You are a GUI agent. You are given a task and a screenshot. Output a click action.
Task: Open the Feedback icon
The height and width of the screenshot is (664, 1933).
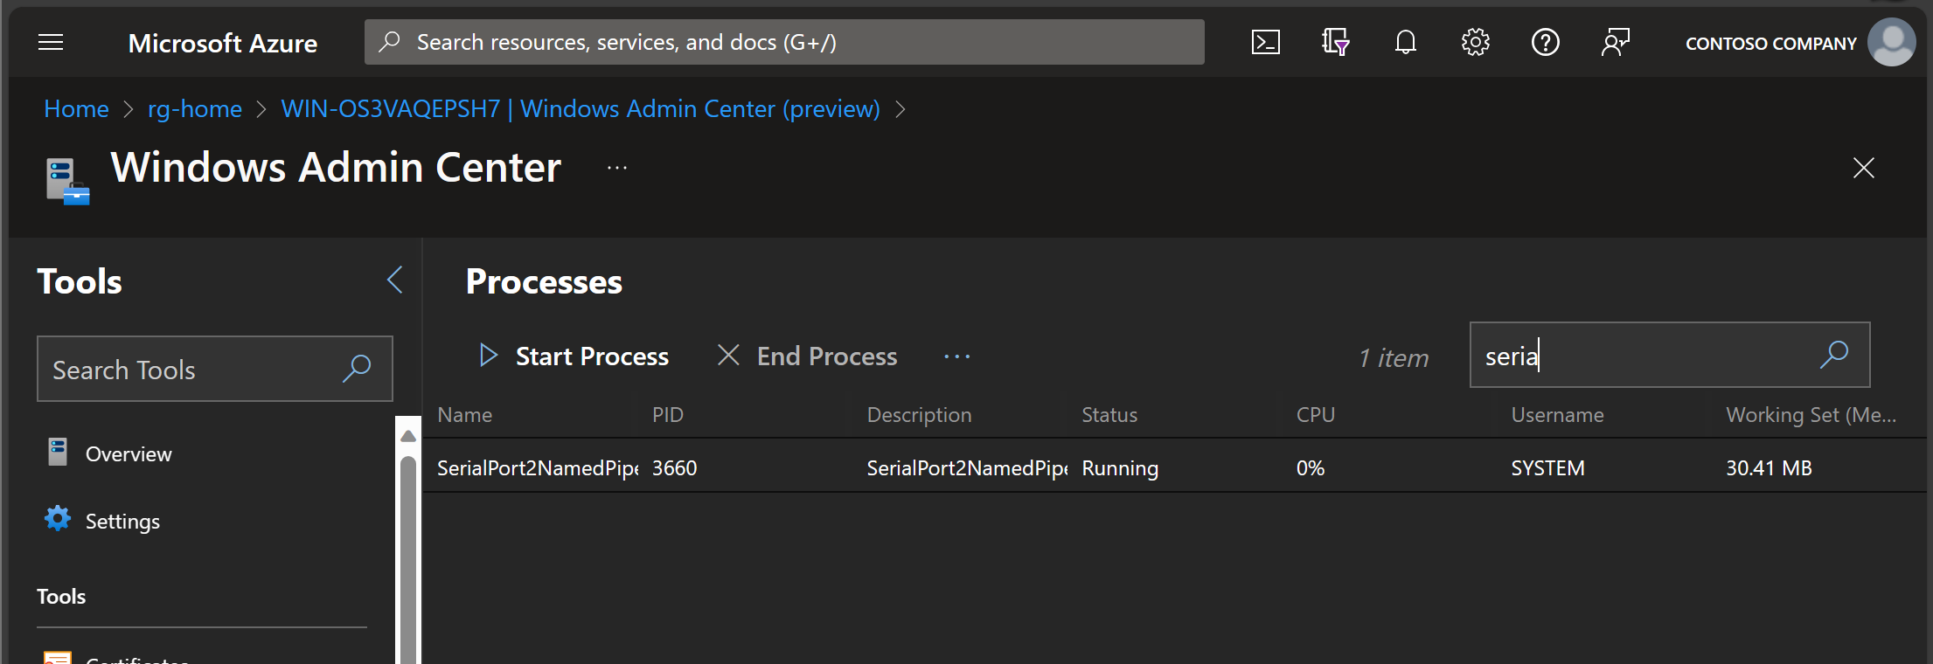click(x=1615, y=42)
